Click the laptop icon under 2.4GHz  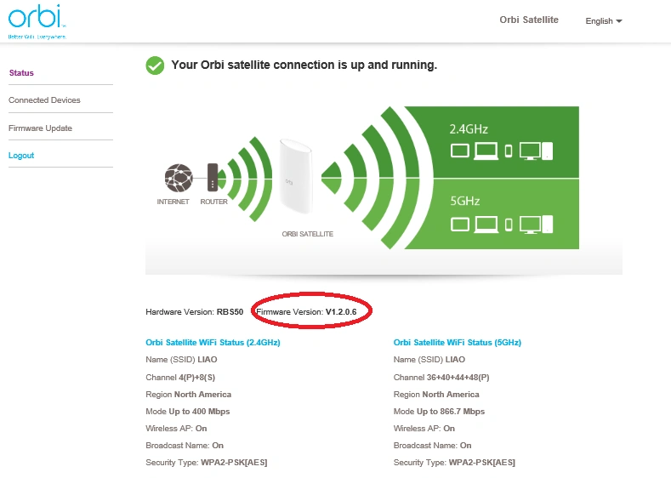(486, 151)
